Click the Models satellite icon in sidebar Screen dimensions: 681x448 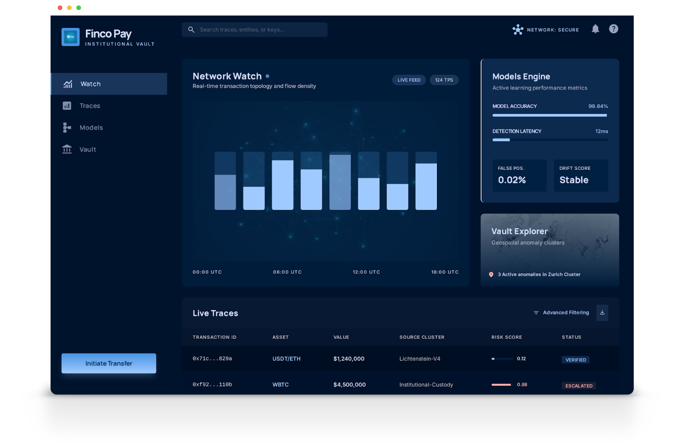tap(67, 127)
